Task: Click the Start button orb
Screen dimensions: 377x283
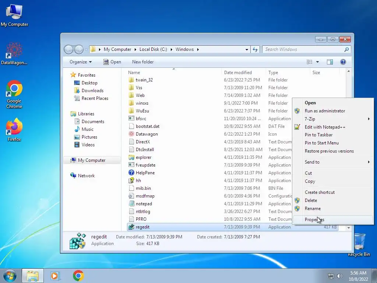Action: [x=10, y=276]
